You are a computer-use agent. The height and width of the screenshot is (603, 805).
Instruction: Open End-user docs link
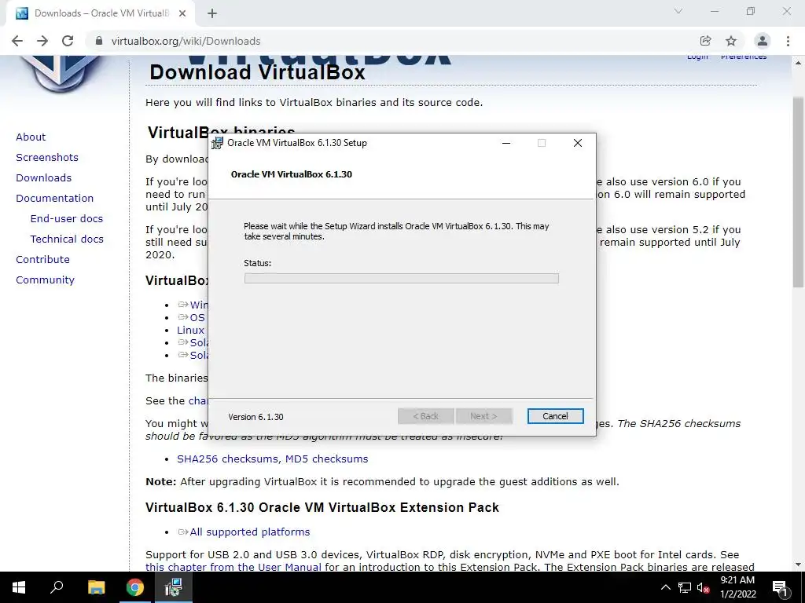pos(67,218)
